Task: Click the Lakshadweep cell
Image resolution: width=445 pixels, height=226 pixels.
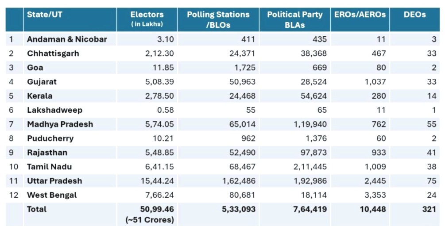Action: point(54,110)
